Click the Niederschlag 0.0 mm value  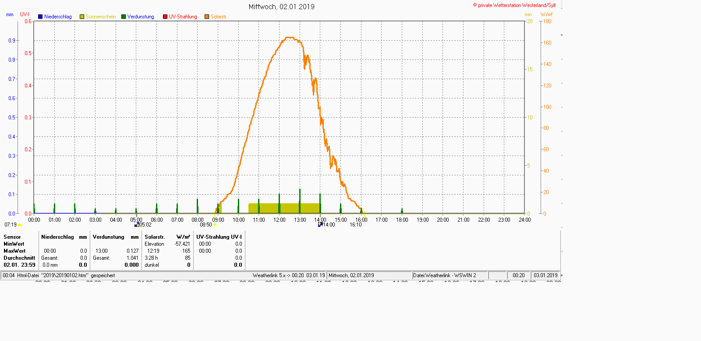(50, 265)
